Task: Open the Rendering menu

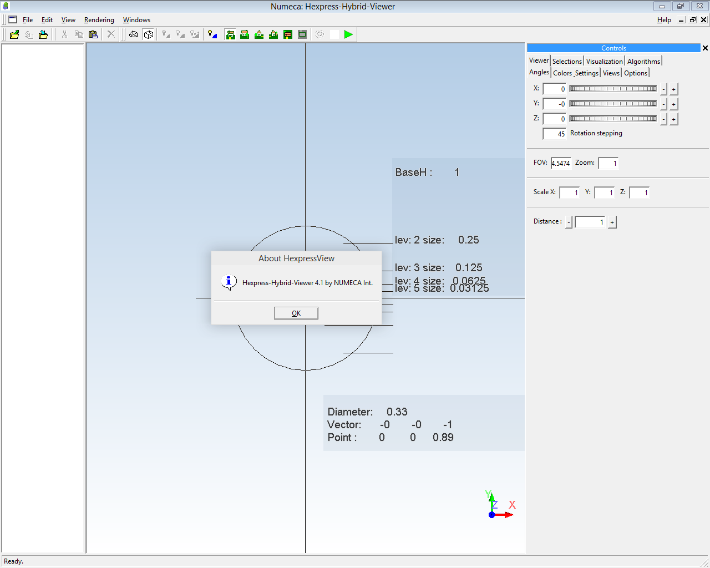Action: click(x=99, y=20)
